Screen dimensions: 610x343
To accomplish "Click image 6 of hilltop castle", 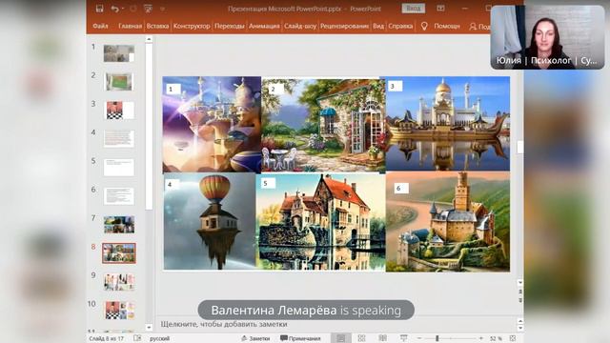I will (x=448, y=222).
